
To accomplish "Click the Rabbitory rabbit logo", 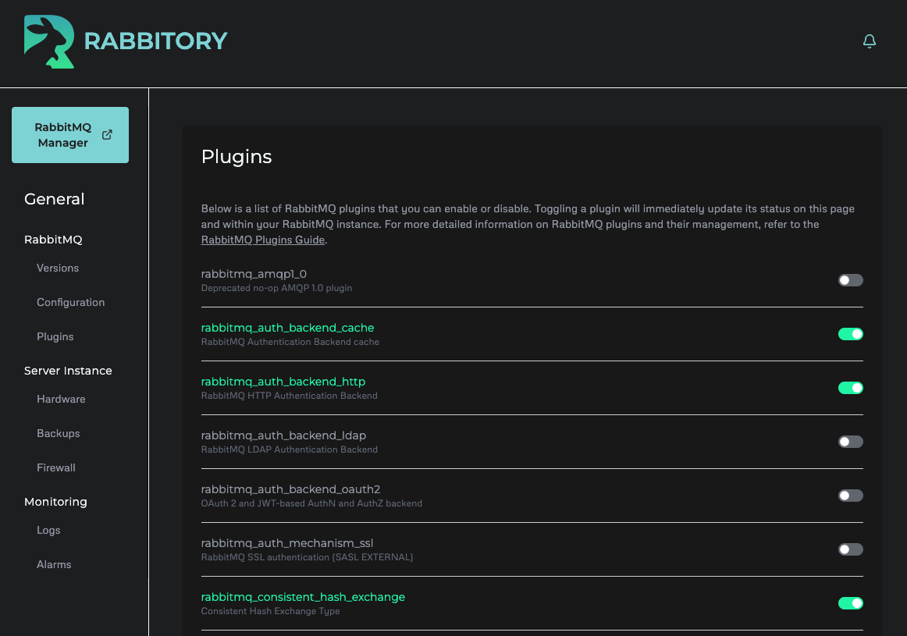I will [48, 41].
